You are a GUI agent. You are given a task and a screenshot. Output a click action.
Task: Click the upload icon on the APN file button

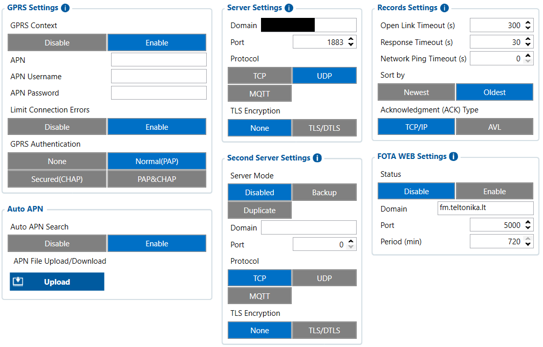click(18, 282)
